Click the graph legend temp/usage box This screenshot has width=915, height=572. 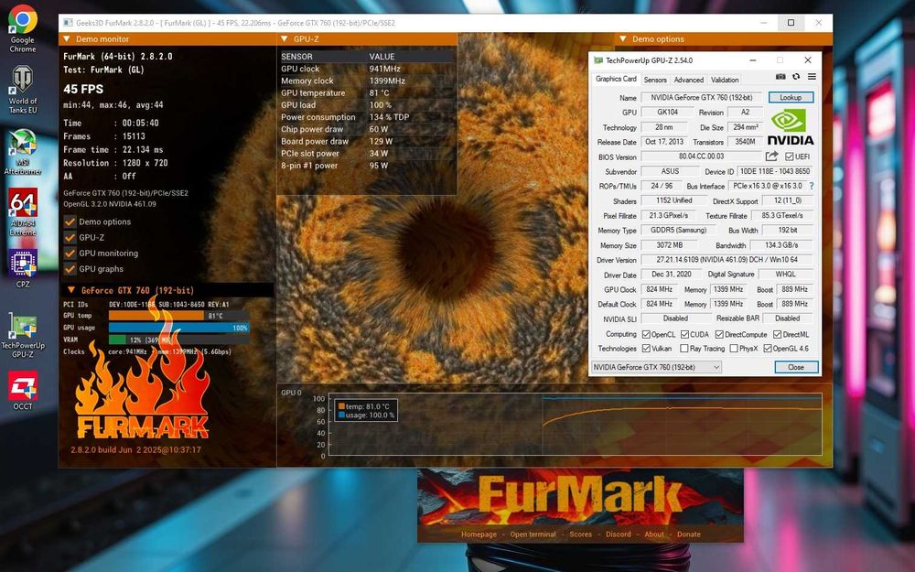[x=366, y=411]
